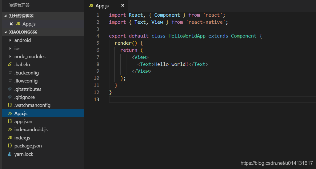
Task: Click the JS icon on the App.js tab
Action: (91, 6)
